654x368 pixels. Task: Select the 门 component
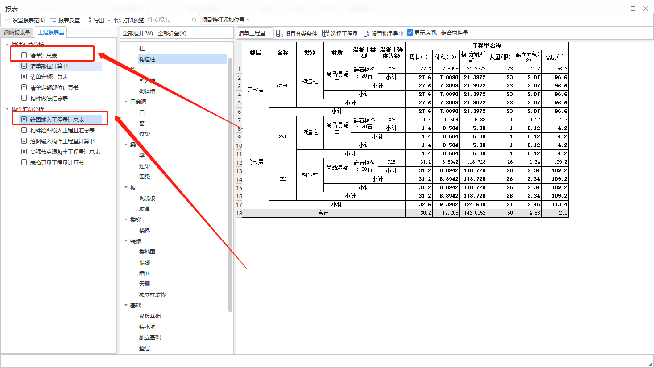[142, 113]
